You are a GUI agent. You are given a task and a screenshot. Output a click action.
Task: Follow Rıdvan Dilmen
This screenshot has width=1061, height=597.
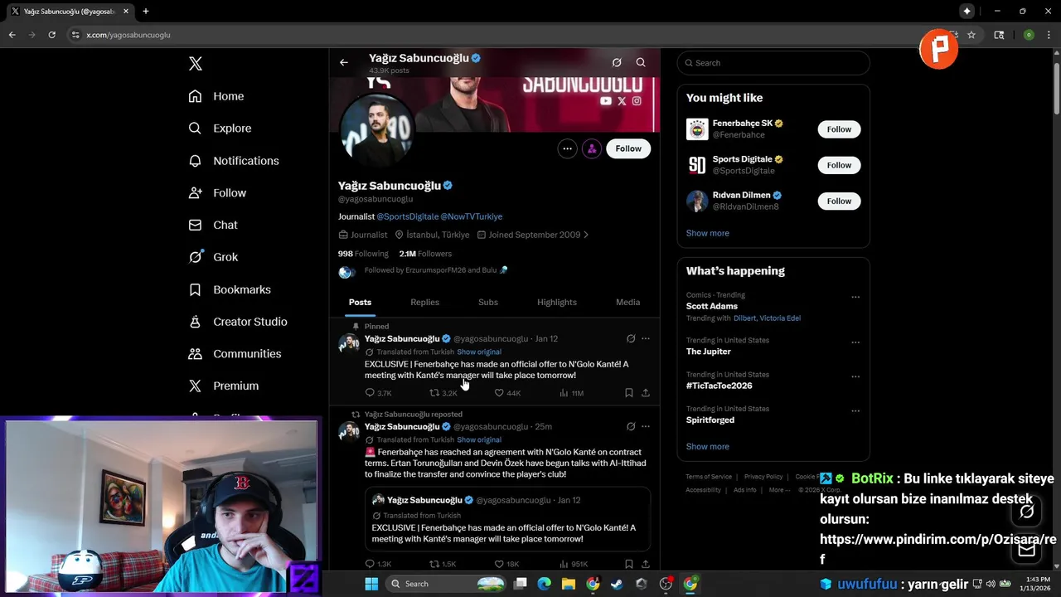click(839, 201)
